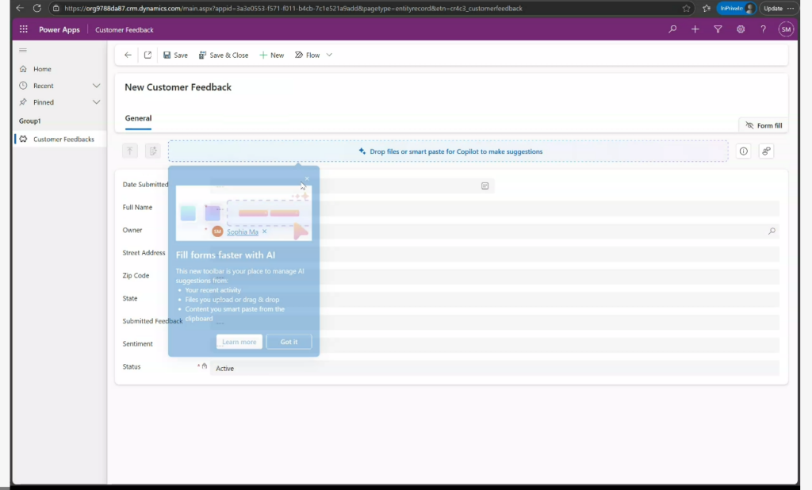812x490 pixels.
Task: Open the browser favorites list icon
Action: click(x=707, y=8)
